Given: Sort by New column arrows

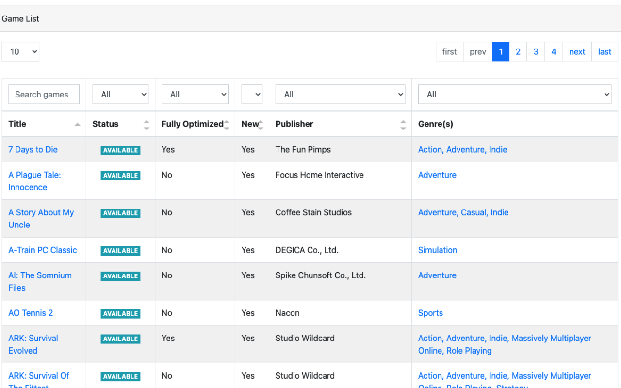Looking at the screenshot, I should [261, 125].
